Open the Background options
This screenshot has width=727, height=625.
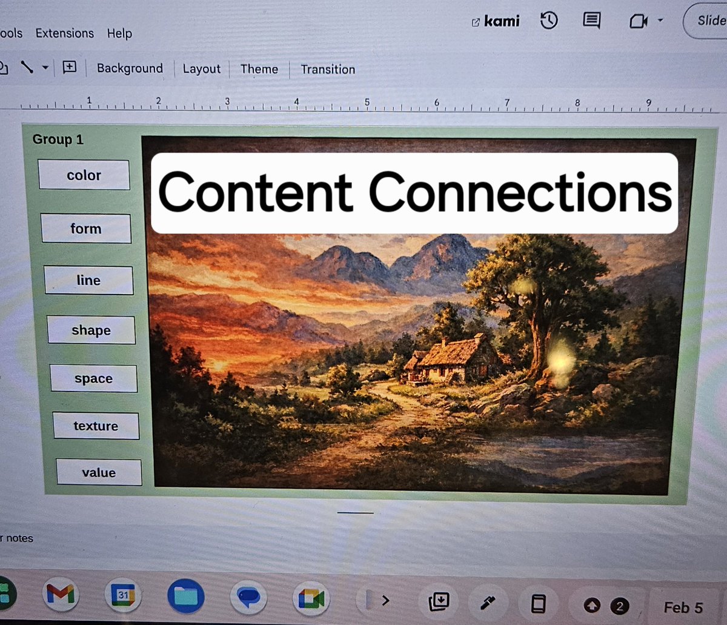(x=130, y=69)
